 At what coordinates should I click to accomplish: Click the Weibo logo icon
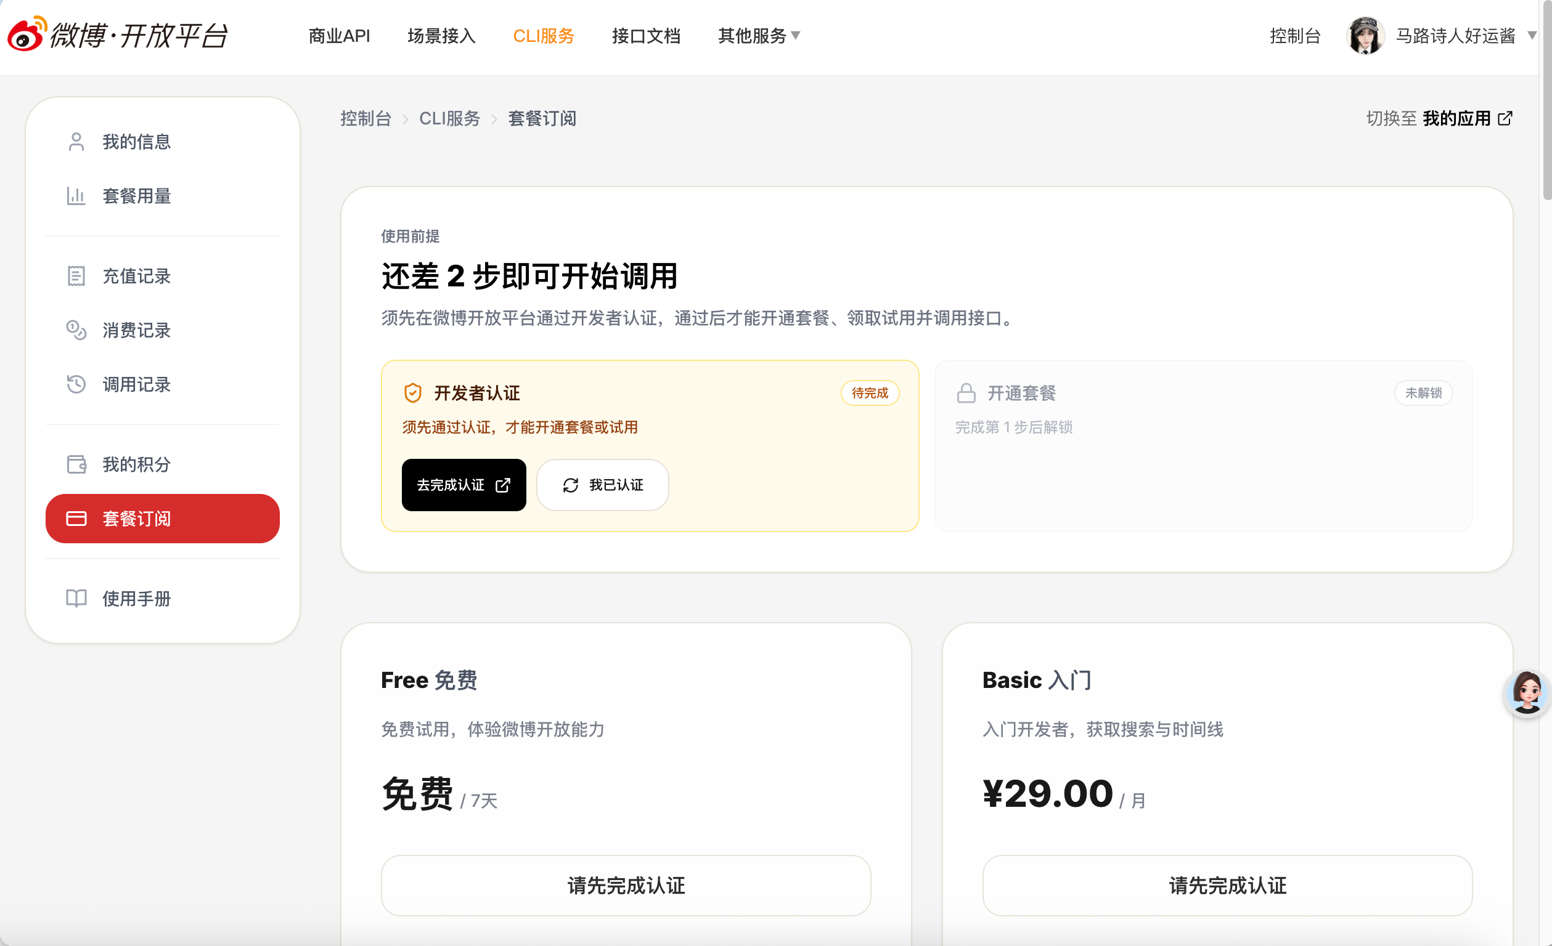pyautogui.click(x=27, y=34)
